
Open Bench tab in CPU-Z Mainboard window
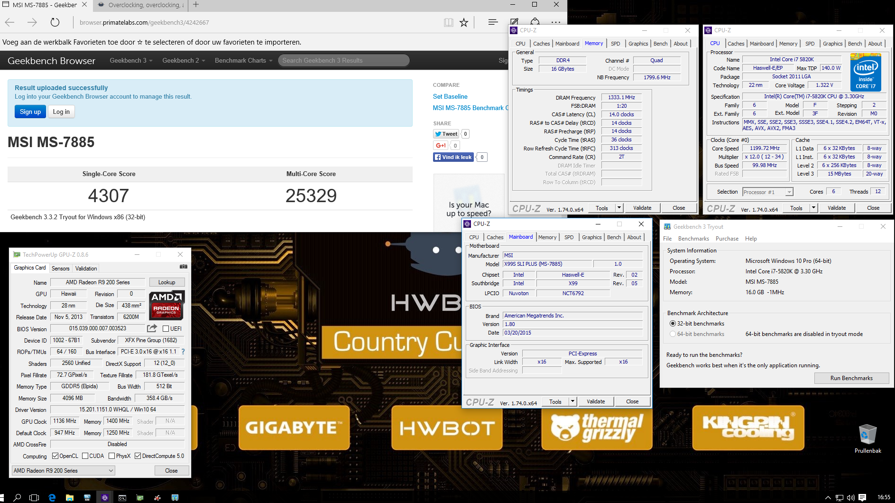(614, 237)
